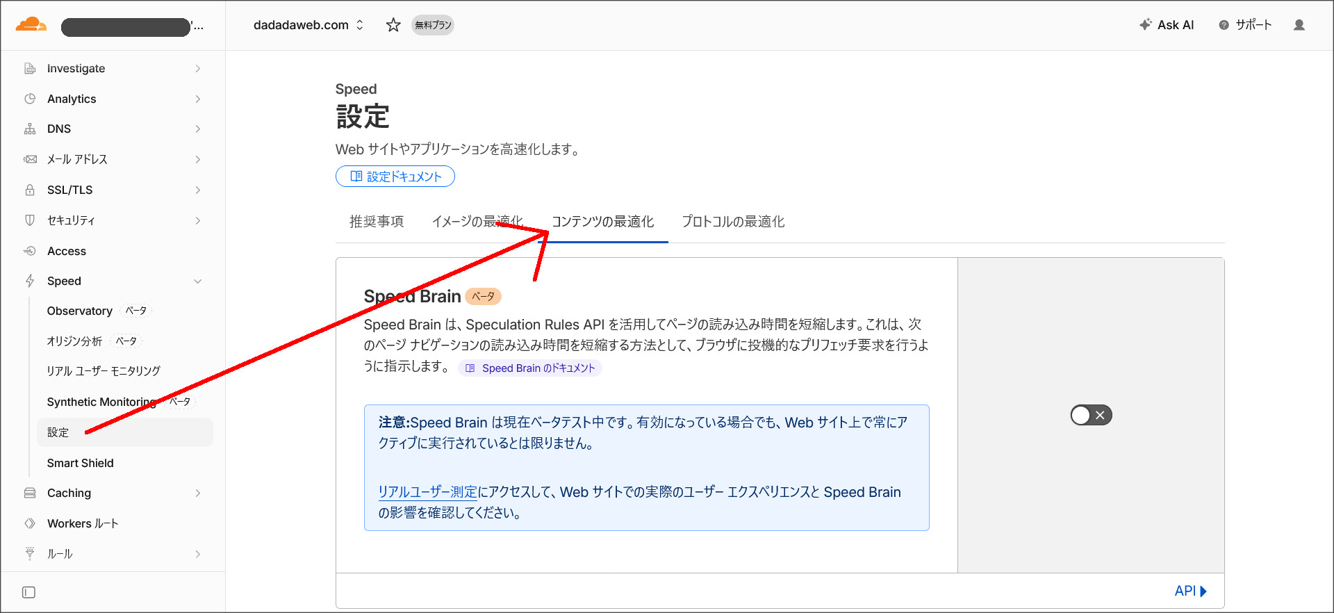Switch to the イメージの最適化 tab

477,222
